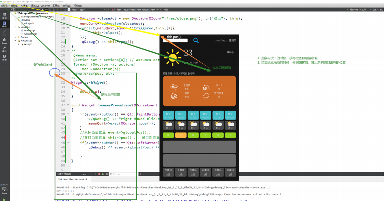
Task: Fold the comment block at line 25
Action: (x=68, y=51)
